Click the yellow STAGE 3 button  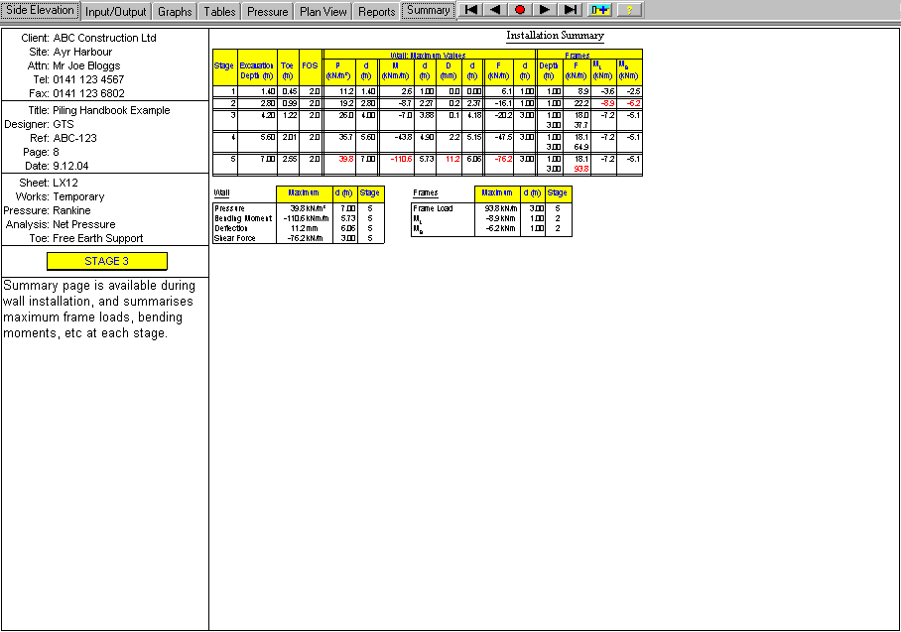[x=107, y=261]
